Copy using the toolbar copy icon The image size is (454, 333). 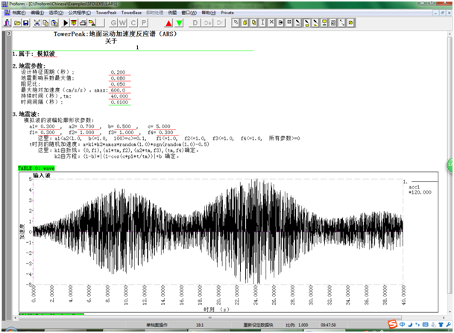(45, 23)
